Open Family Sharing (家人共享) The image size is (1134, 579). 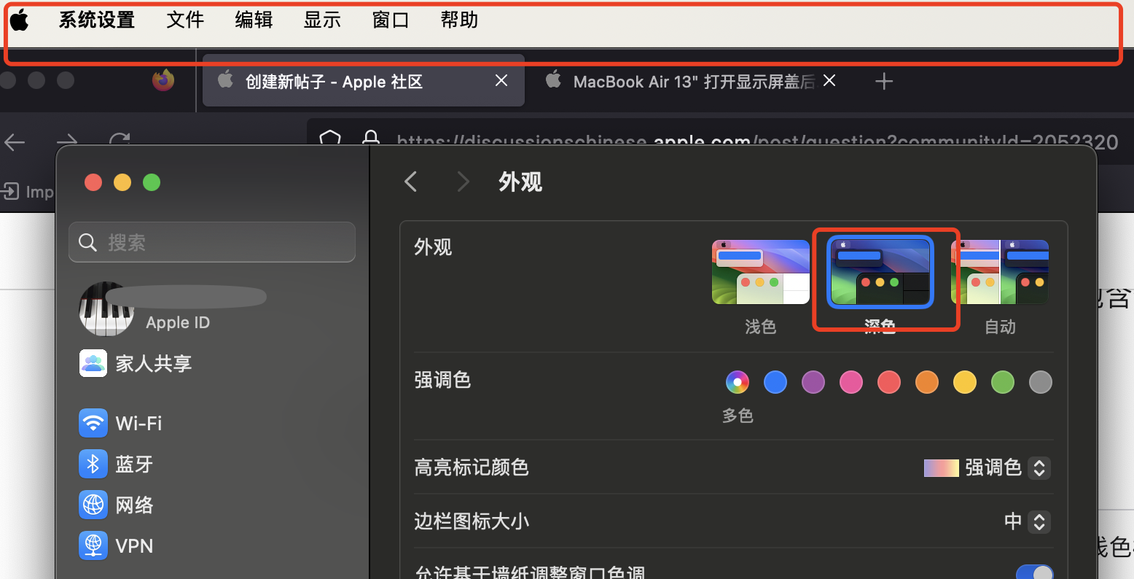click(x=152, y=363)
